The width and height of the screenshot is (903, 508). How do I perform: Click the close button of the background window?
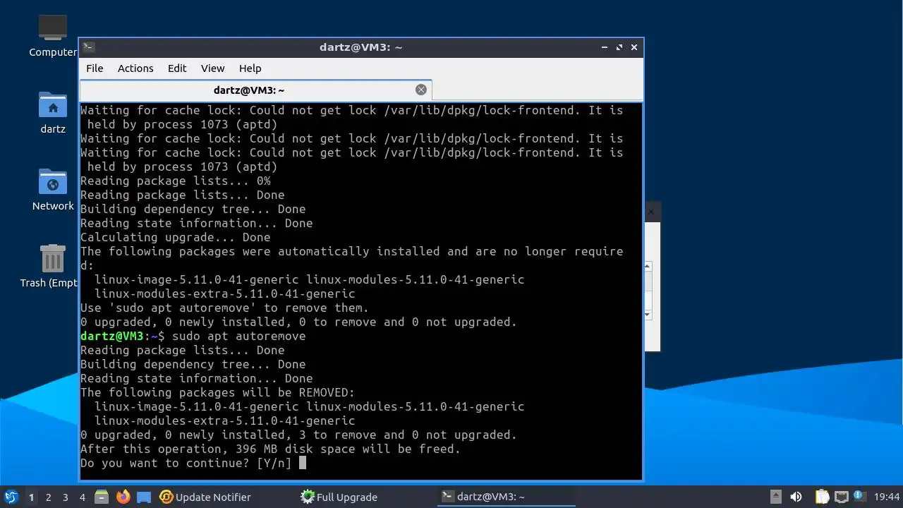(651, 212)
